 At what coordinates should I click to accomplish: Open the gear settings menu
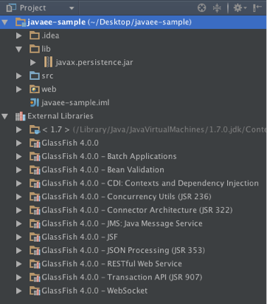(240, 8)
